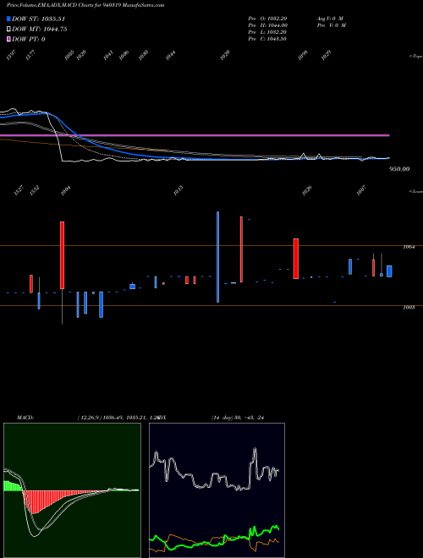Screen dimensions: 423x558
Task: Select the 'DOW MT: 1044.75' legend text
Action: [x=40, y=30]
